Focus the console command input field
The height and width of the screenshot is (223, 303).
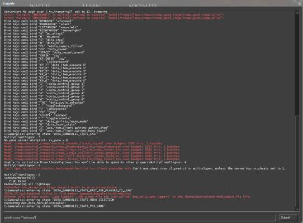click(x=140, y=217)
